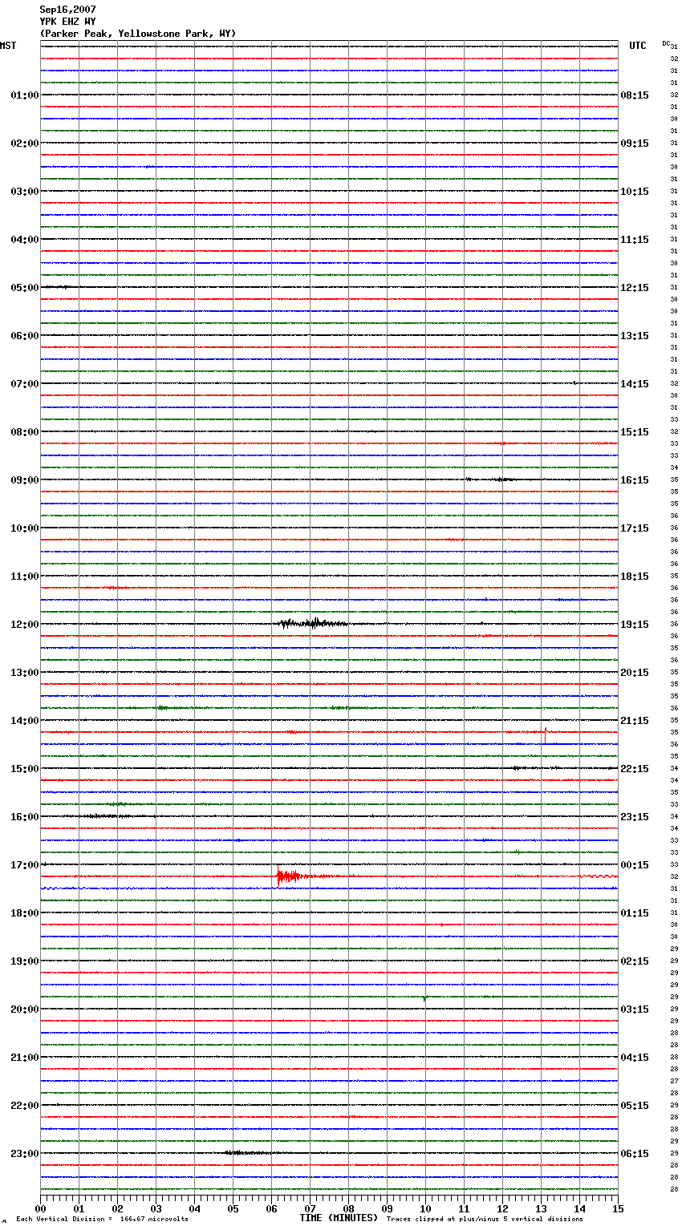Click the "09:15" UTC time label
Screen dimensions: 682x1230
[x=635, y=144]
